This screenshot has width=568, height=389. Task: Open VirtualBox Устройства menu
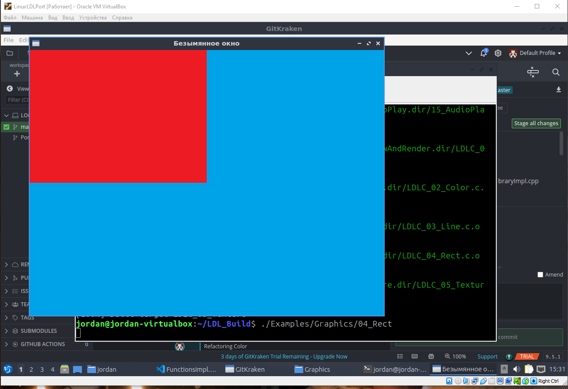click(x=93, y=18)
